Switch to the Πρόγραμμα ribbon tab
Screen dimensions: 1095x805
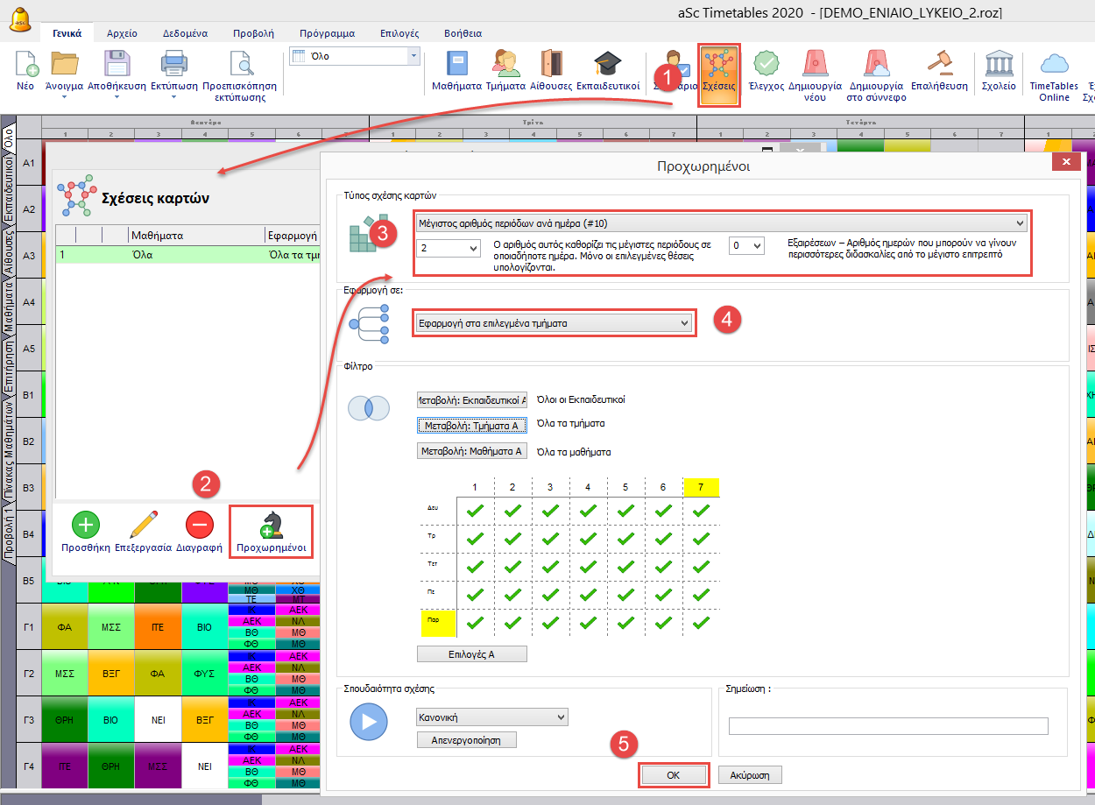click(324, 33)
